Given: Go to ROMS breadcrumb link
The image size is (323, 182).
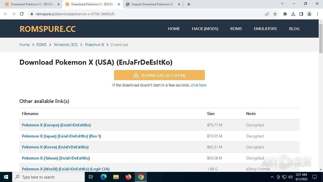Looking at the screenshot, I should (x=41, y=45).
